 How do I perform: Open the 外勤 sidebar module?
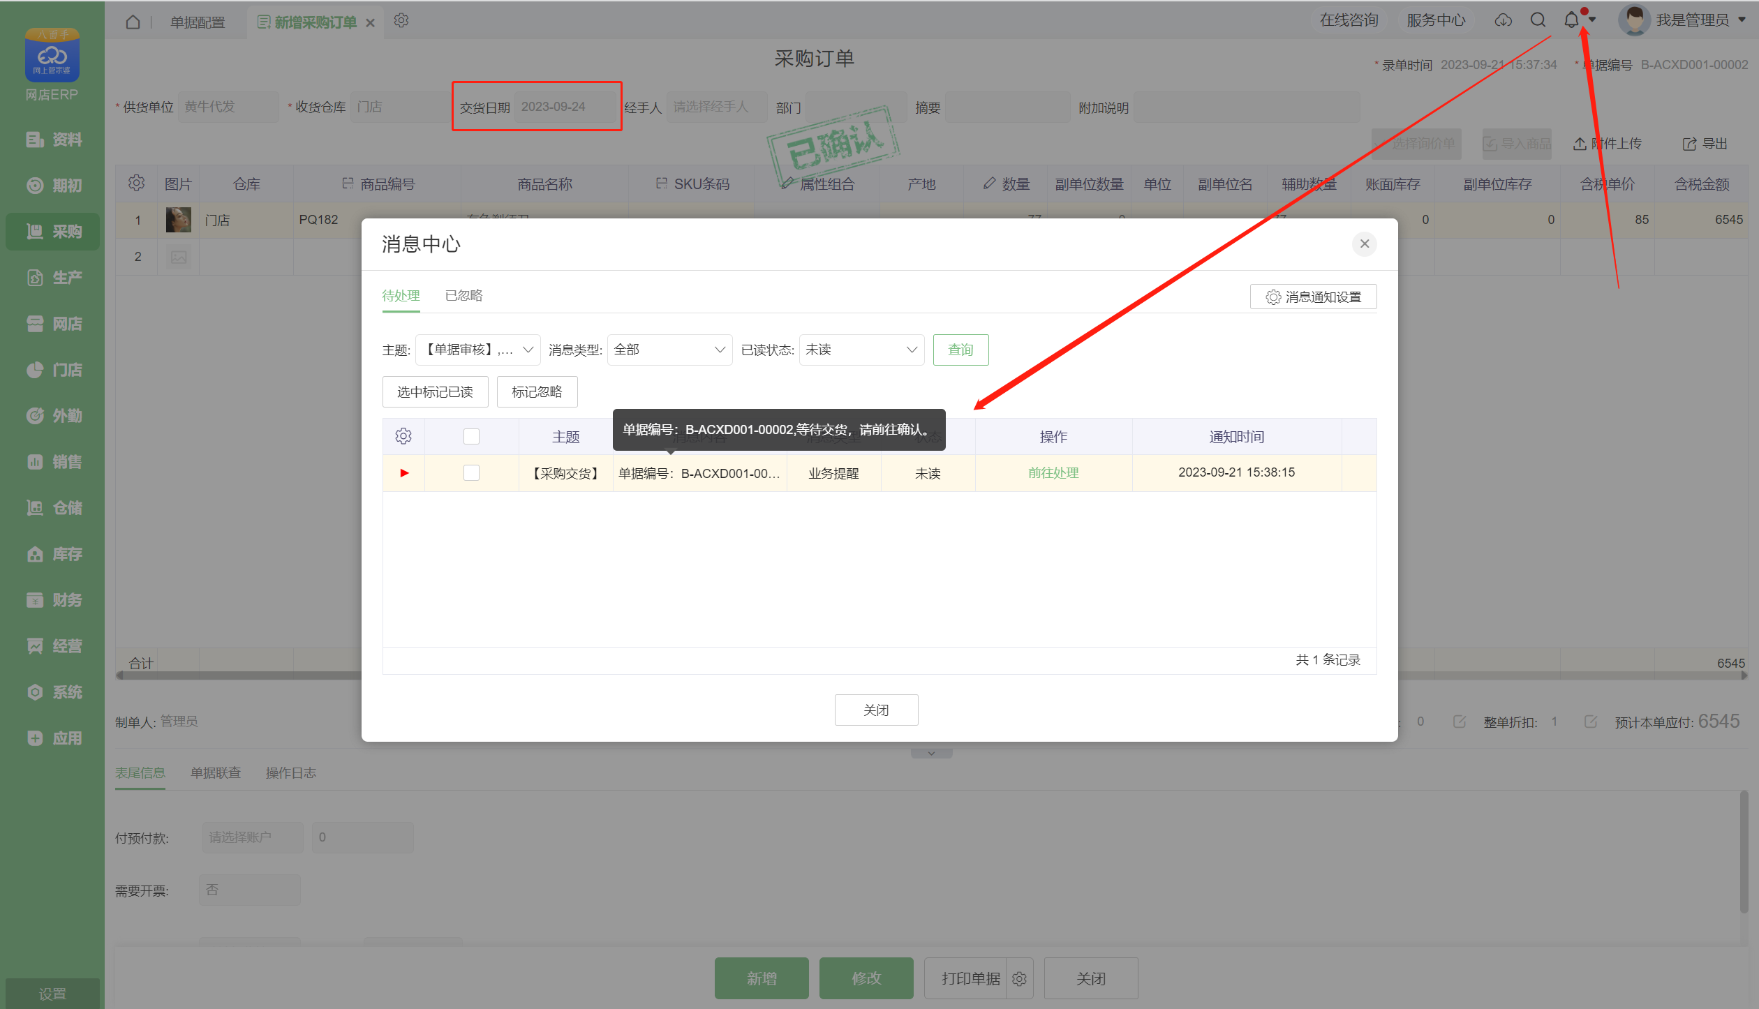(x=54, y=416)
